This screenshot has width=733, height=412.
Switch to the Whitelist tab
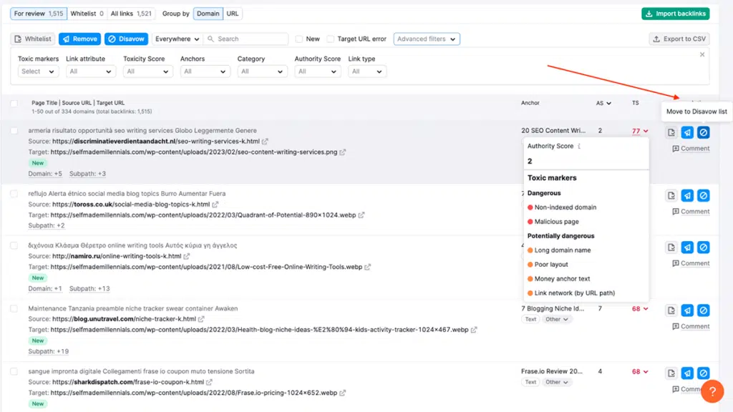tap(87, 13)
